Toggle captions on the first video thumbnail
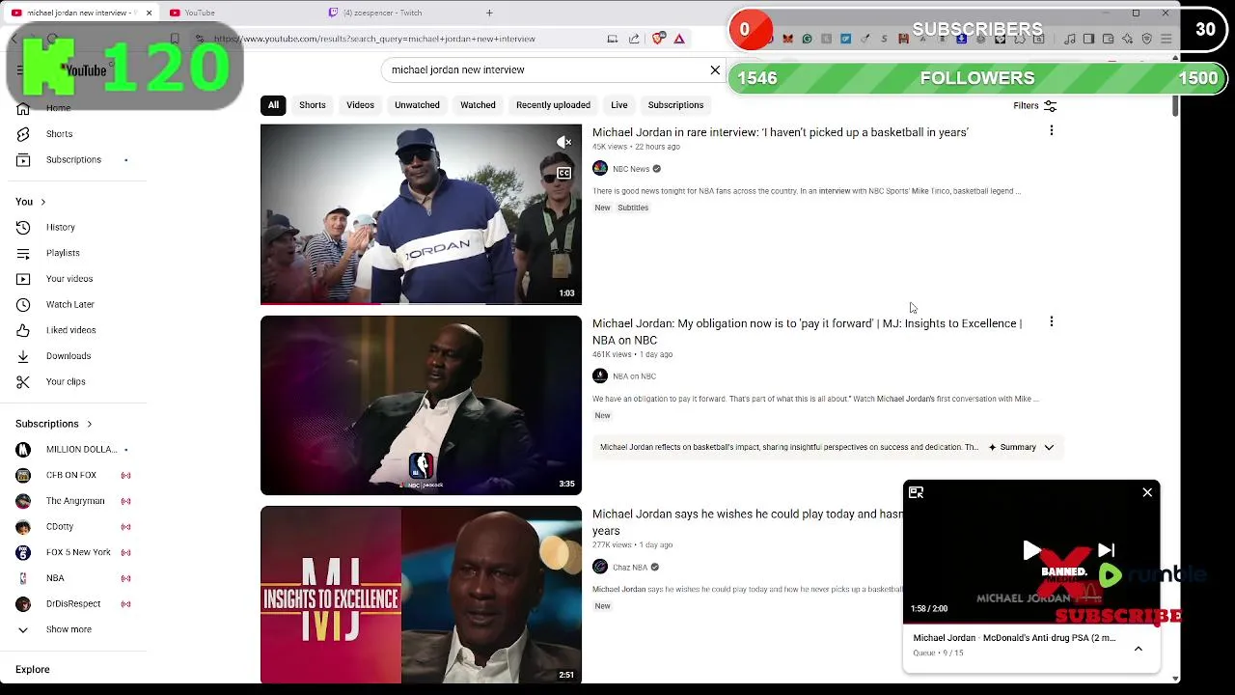Viewport: 1235px width, 695px height. pyautogui.click(x=564, y=173)
